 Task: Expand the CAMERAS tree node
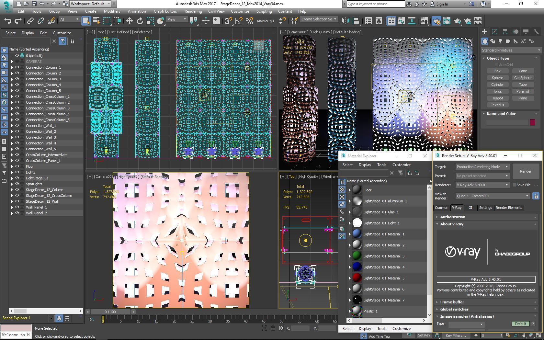pyautogui.click(x=12, y=62)
